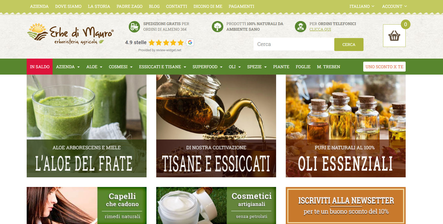Click the five gold stars rating

(x=166, y=43)
